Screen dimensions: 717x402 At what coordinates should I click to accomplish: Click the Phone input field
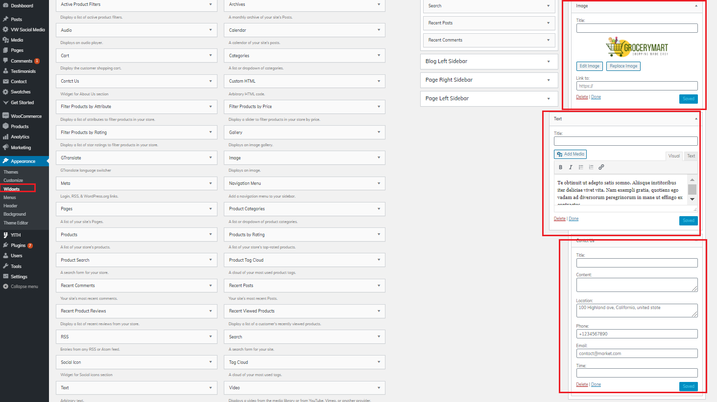pyautogui.click(x=637, y=334)
